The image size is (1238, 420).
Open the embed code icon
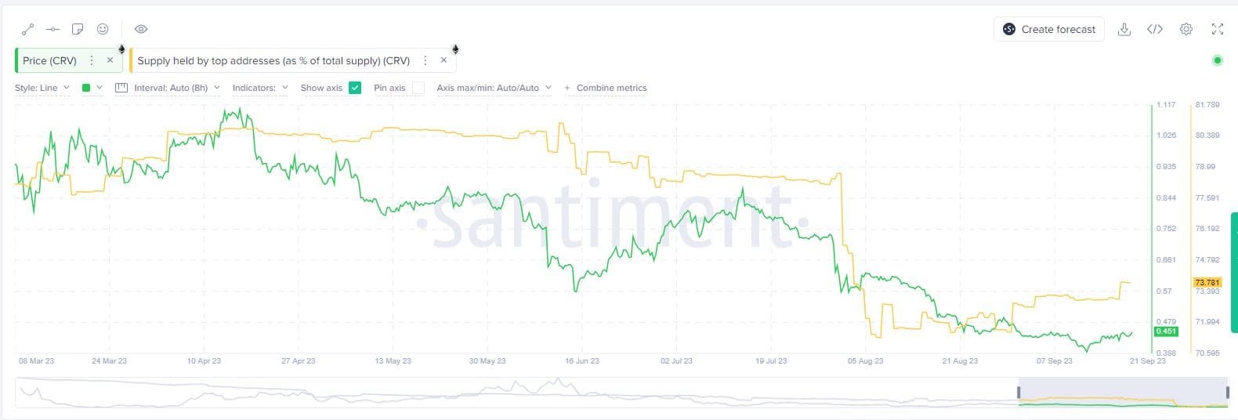click(x=1154, y=29)
